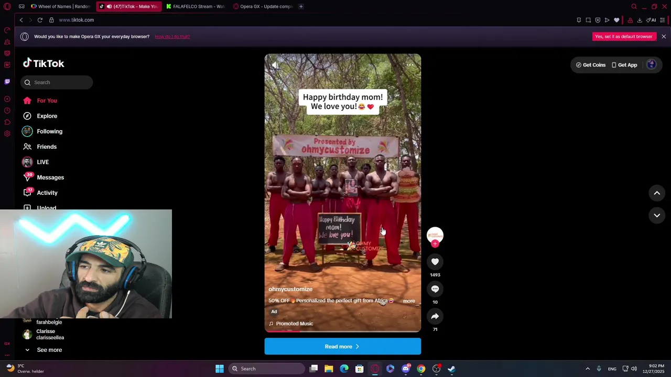Go to the Following feed

pyautogui.click(x=43, y=131)
